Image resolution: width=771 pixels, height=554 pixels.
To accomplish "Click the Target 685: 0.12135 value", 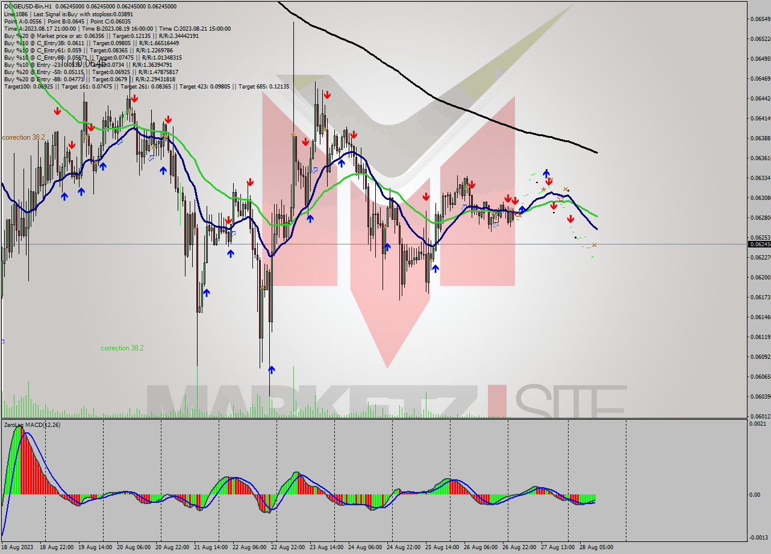I will [x=264, y=86].
